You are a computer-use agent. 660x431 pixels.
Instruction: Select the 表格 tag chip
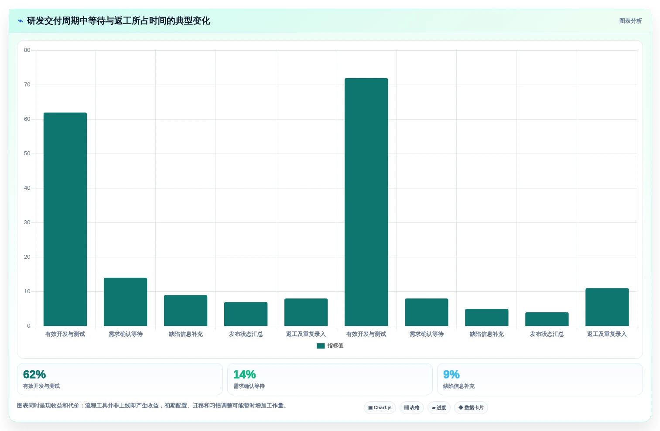point(411,408)
